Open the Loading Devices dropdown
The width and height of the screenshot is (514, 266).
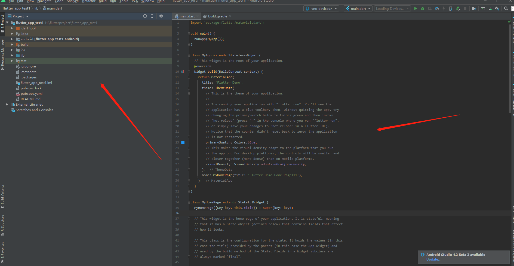pos(392,8)
